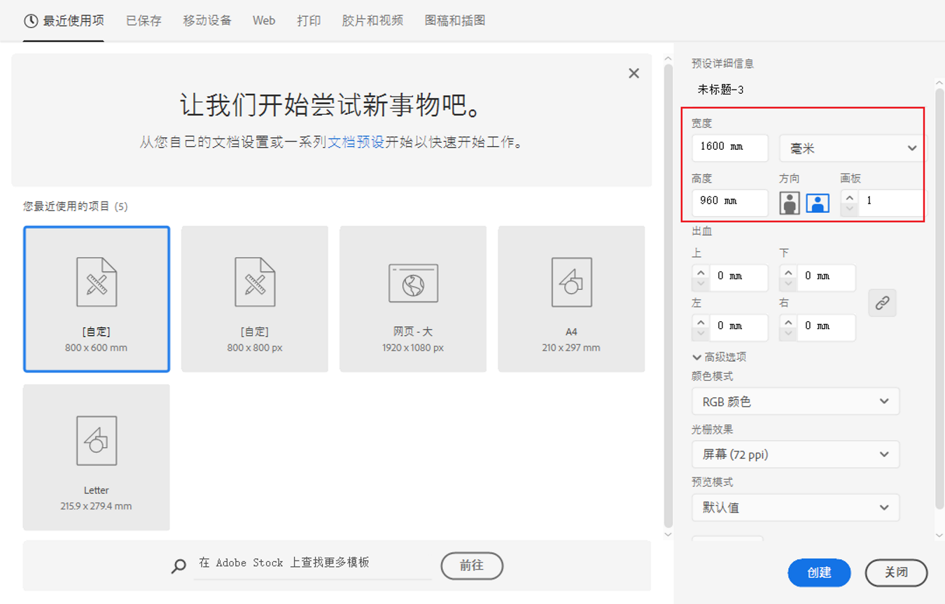The image size is (945, 604).
Task: Open the 胶片和视频 tab
Action: point(372,21)
